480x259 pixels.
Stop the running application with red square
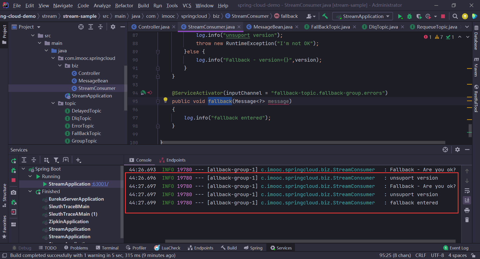click(x=443, y=16)
